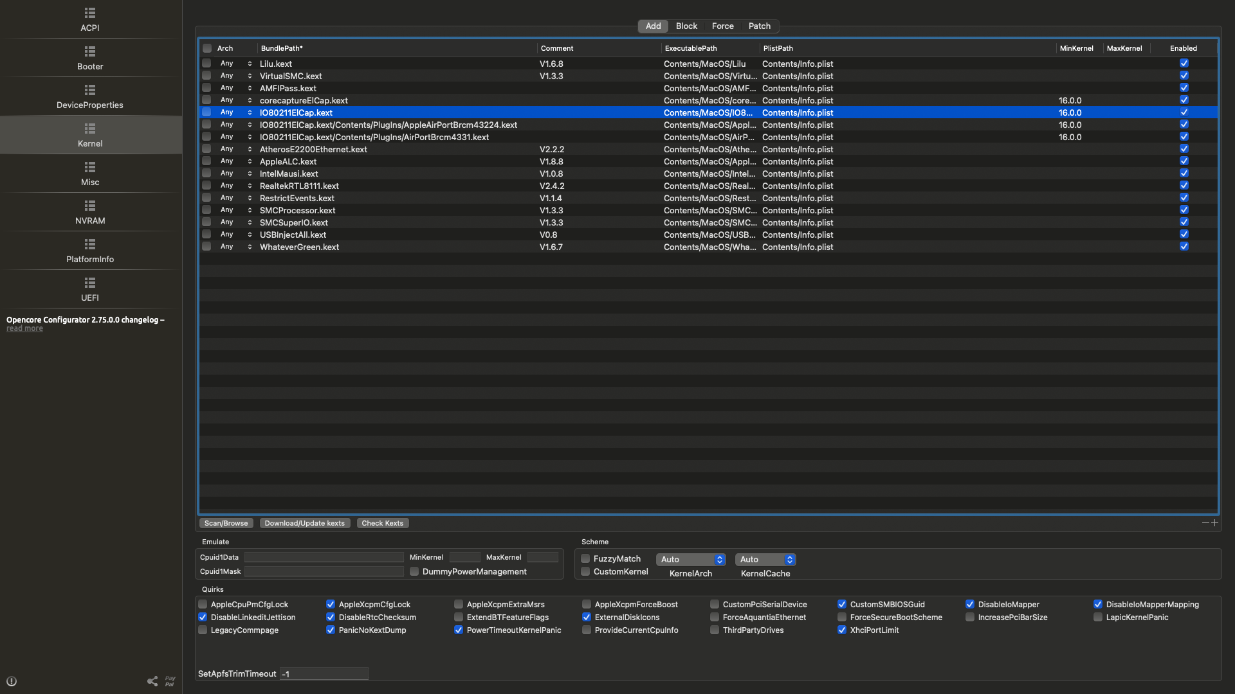Toggle the select-all checkbox in table header
The image size is (1235, 694).
click(x=207, y=48)
